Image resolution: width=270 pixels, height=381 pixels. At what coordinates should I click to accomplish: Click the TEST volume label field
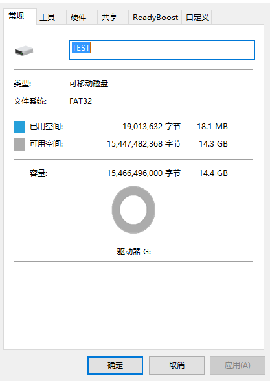tap(162, 50)
